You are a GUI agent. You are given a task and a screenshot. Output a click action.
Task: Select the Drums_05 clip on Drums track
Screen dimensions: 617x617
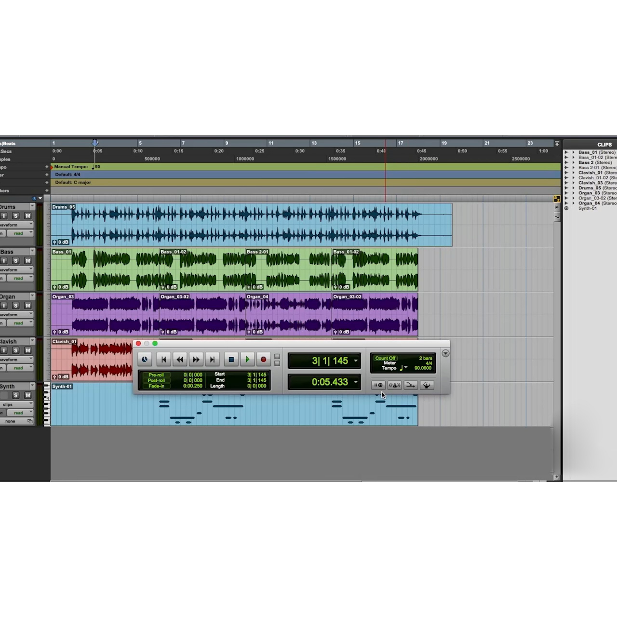point(252,225)
